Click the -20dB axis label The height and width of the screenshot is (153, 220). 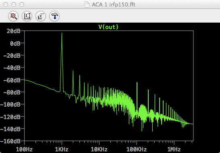tap(12, 56)
